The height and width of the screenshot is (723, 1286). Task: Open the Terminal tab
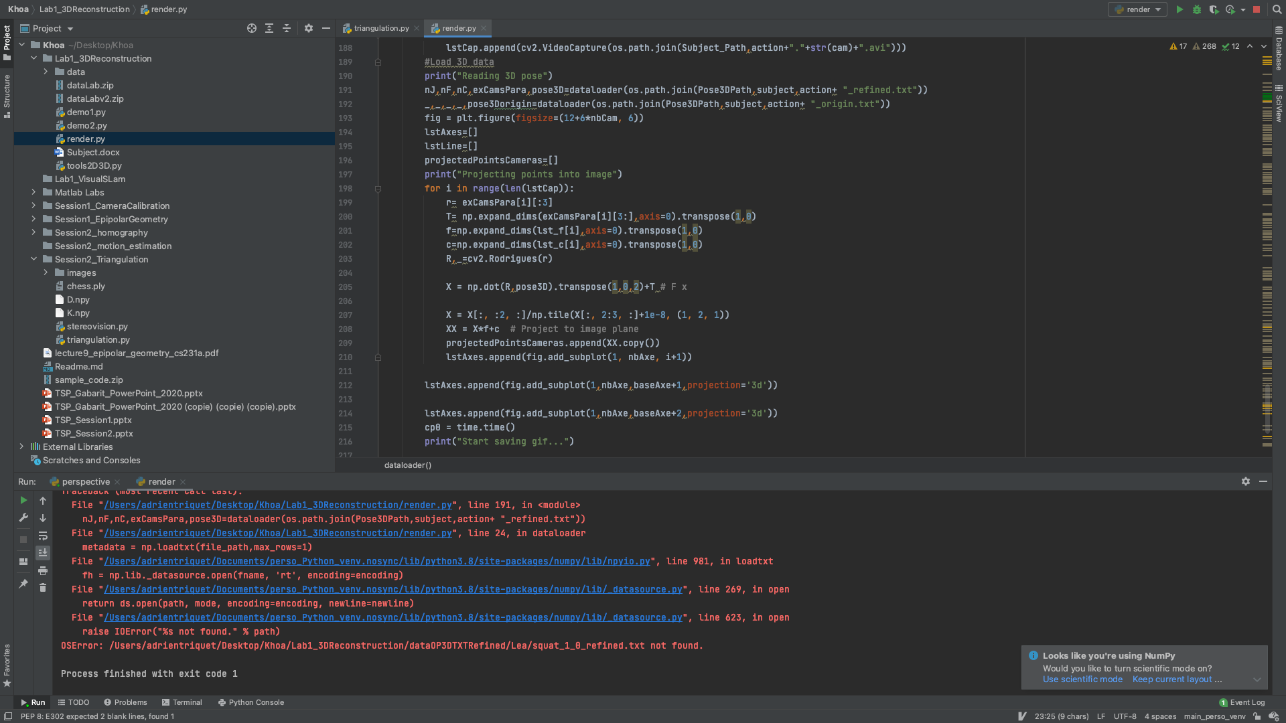coord(182,702)
